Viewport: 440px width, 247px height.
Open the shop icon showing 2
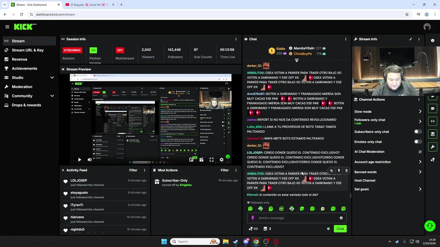coord(267,229)
